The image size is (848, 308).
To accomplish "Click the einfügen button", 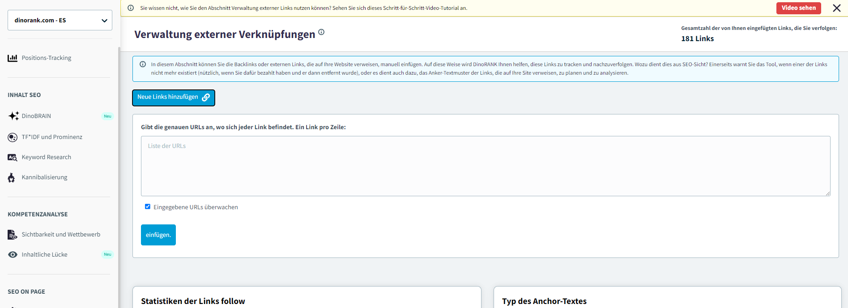I will [x=158, y=235].
